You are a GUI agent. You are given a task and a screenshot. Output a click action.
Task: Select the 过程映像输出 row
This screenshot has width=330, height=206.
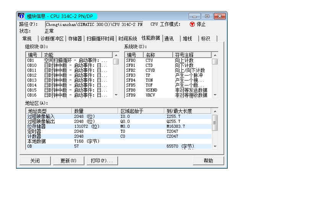pyautogui.click(x=119, y=121)
